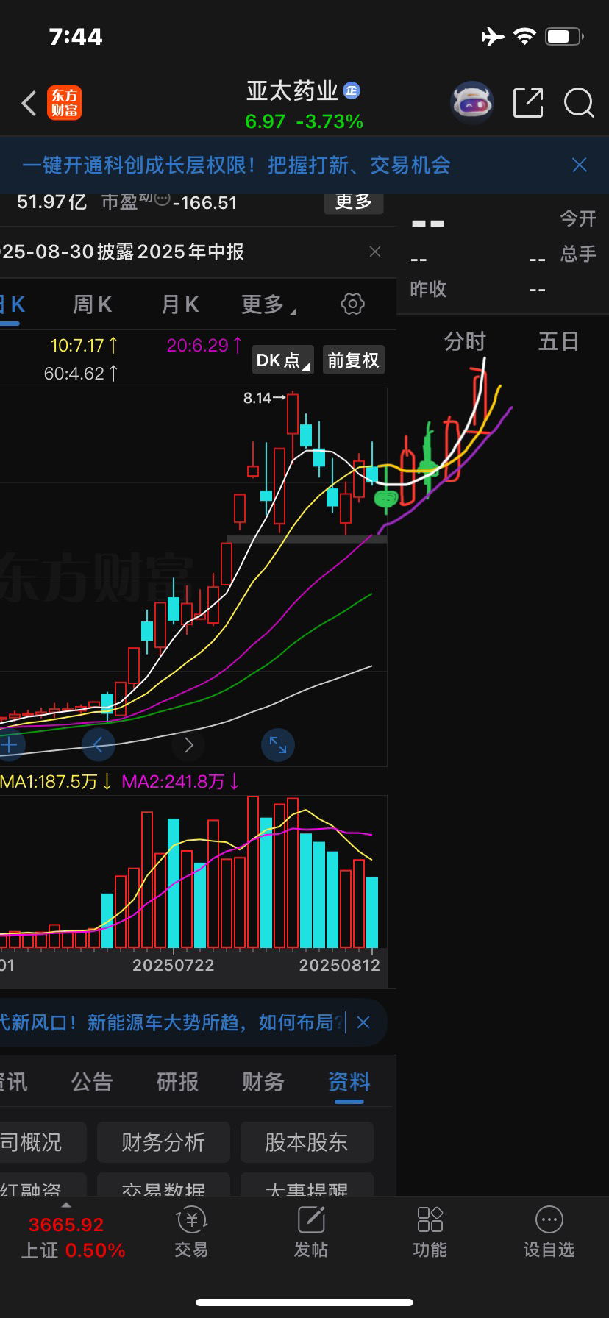
Task: Expand chart to fullscreen icon
Action: pyautogui.click(x=278, y=745)
